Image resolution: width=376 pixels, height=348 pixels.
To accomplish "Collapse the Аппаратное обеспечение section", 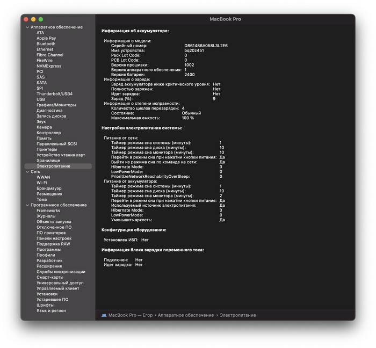I will point(27,27).
